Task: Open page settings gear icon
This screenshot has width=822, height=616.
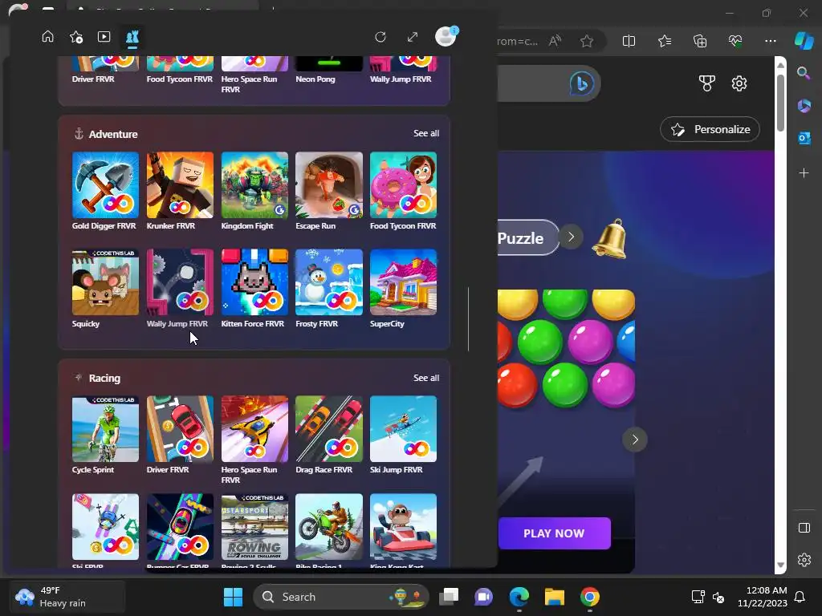Action: [x=739, y=83]
